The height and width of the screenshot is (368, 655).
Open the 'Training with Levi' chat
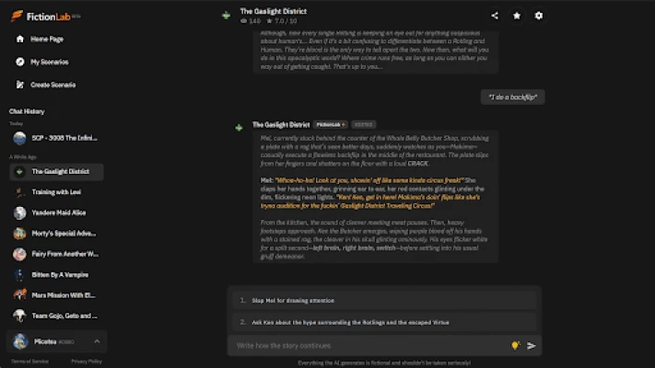[x=55, y=191]
